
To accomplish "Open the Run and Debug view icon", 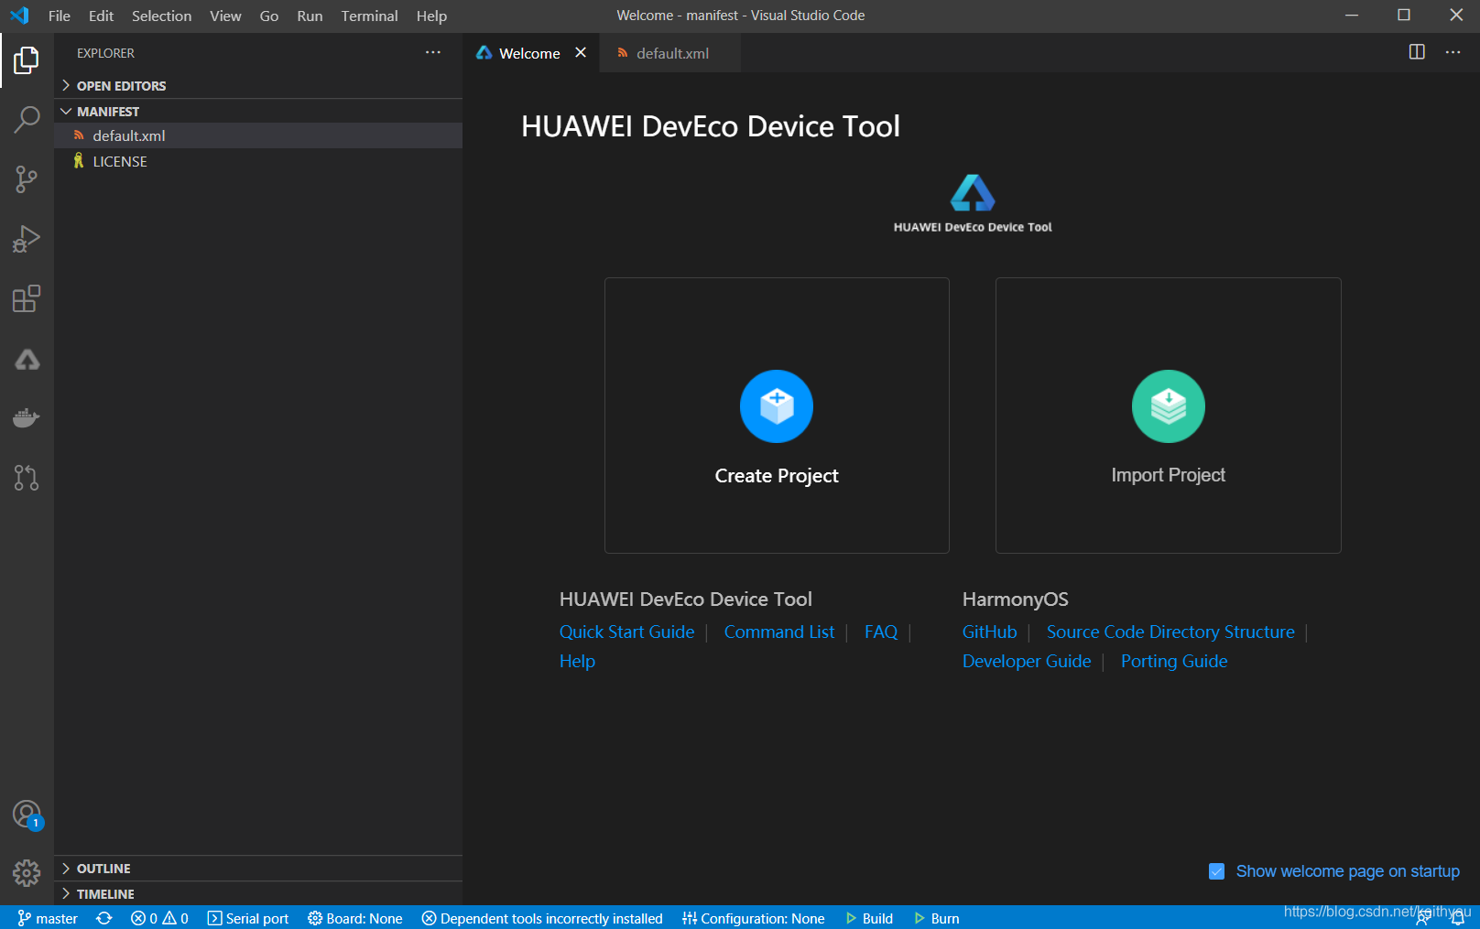I will [x=27, y=239].
